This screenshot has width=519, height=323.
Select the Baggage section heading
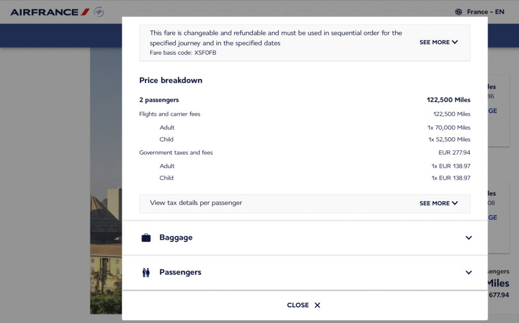coord(176,237)
